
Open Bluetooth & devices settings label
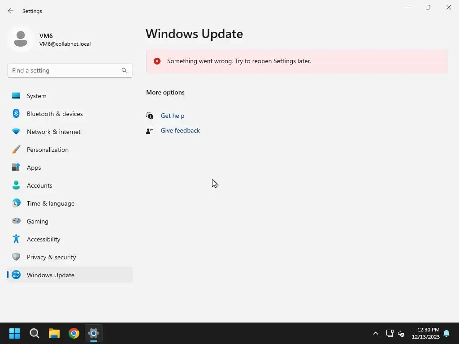pyautogui.click(x=55, y=114)
